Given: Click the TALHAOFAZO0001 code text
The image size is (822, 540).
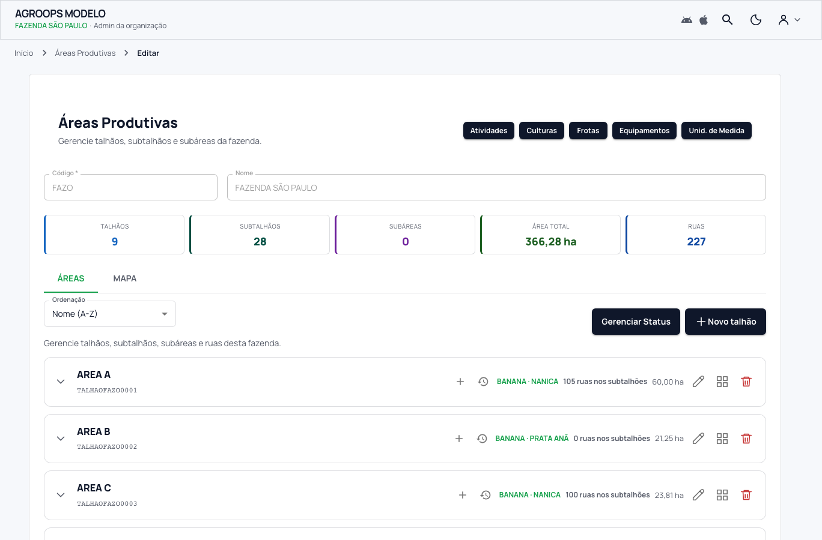Looking at the screenshot, I should click(107, 391).
